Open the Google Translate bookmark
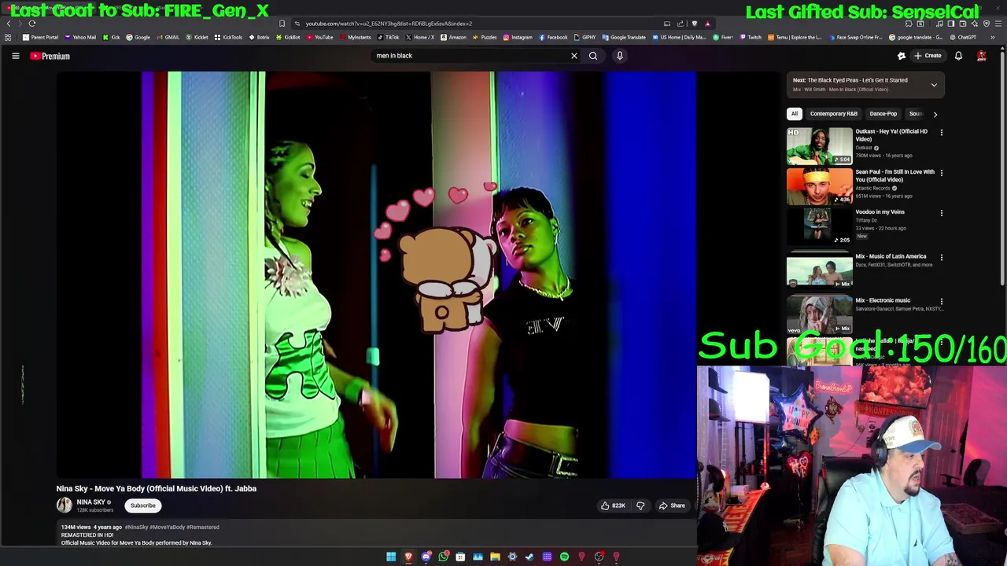The image size is (1007, 566). (624, 37)
